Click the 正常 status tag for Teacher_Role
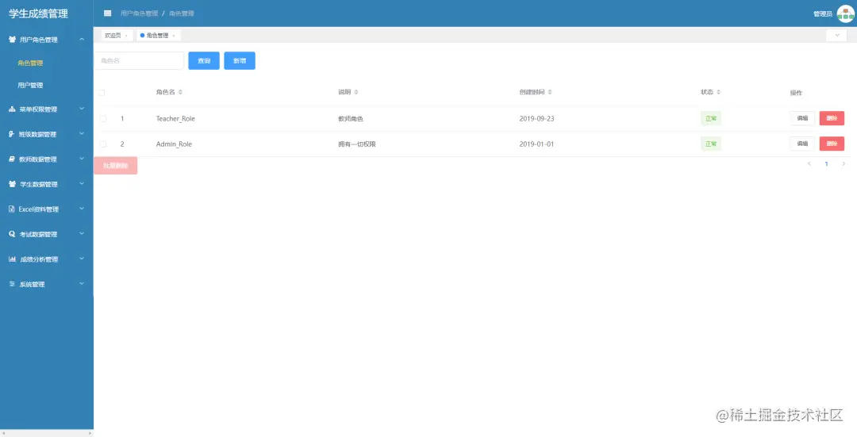This screenshot has height=437, width=857. click(710, 118)
